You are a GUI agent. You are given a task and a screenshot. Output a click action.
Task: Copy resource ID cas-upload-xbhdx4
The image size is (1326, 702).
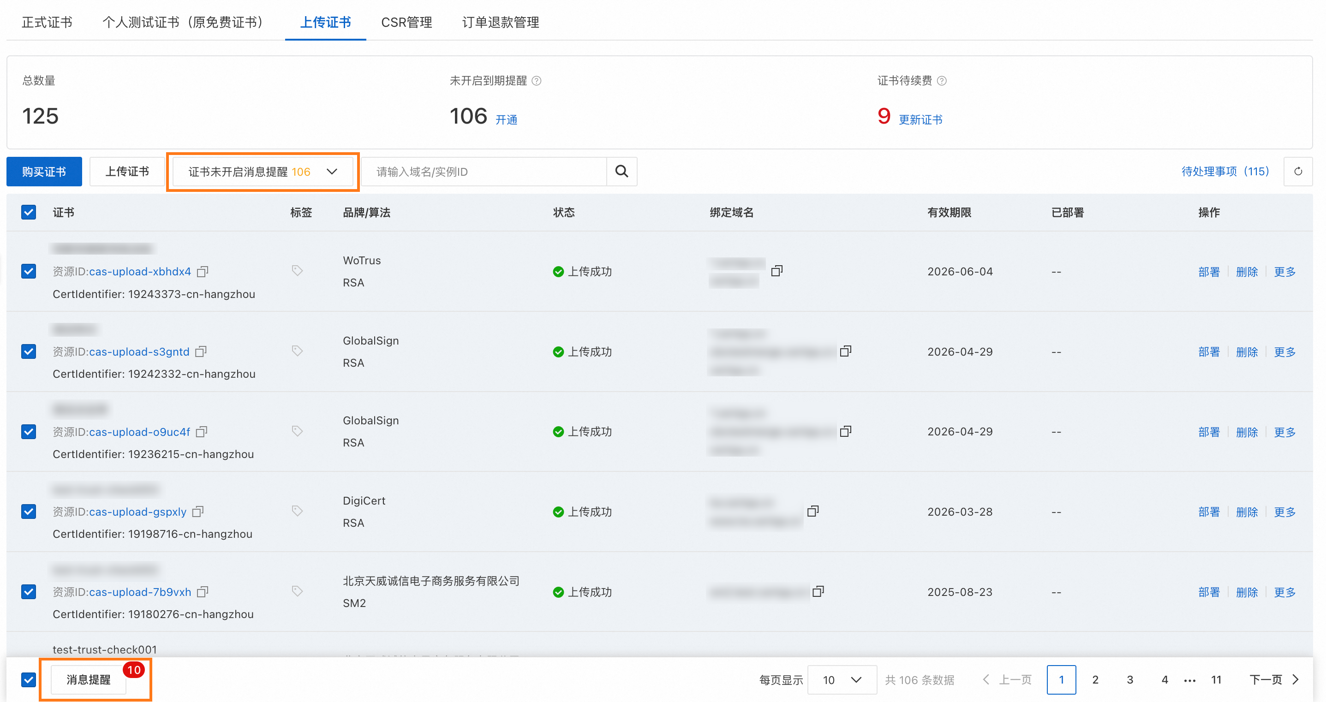point(203,271)
